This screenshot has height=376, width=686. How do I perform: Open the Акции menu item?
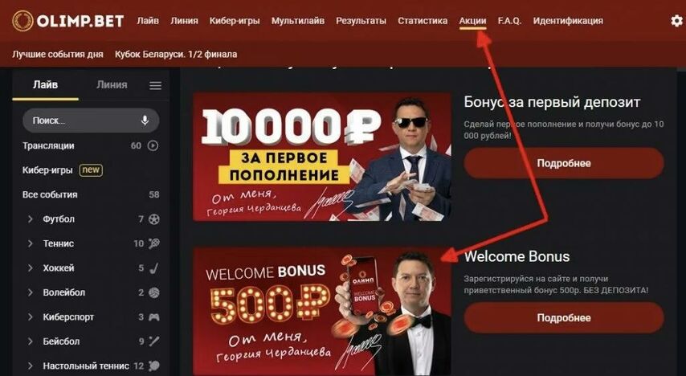pos(472,21)
